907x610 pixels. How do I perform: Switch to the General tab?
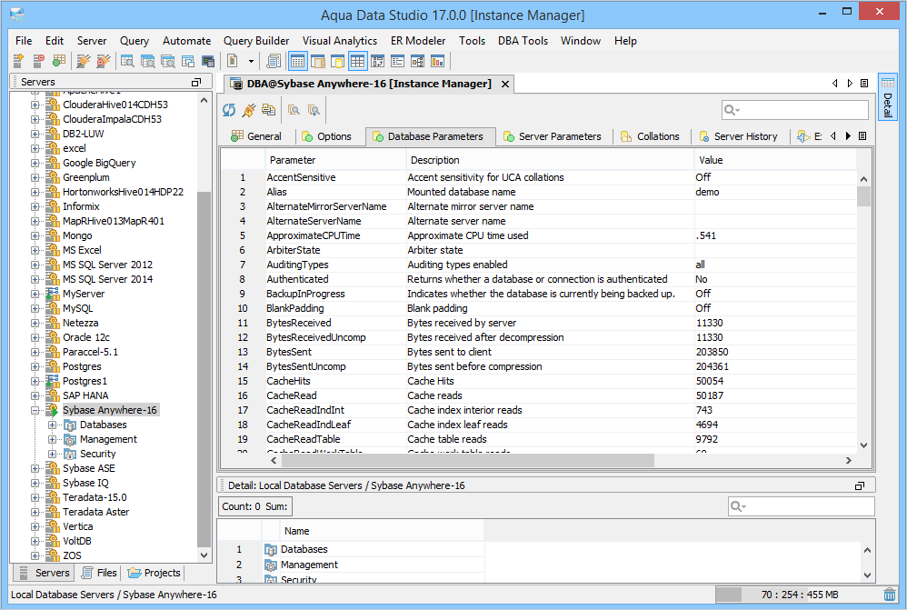pyautogui.click(x=256, y=136)
